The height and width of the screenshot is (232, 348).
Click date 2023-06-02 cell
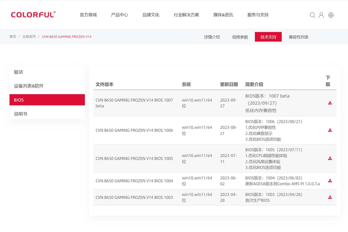coord(228,181)
